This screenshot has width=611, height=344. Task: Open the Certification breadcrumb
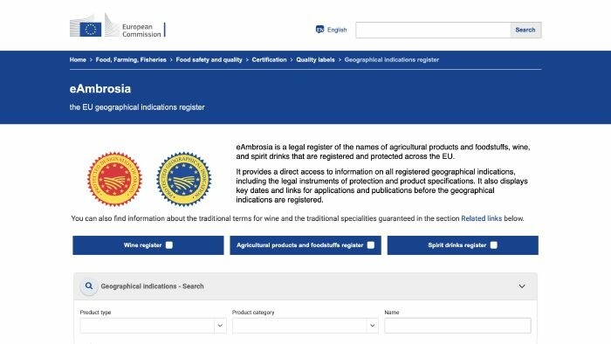[x=269, y=59]
